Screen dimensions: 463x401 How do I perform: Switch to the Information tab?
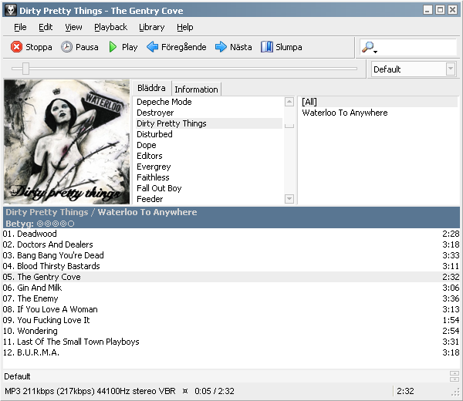196,89
